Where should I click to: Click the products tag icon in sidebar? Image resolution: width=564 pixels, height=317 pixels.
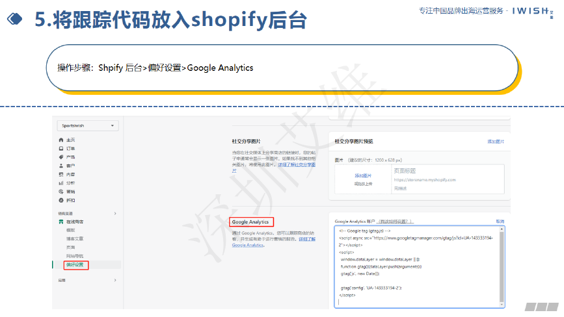coord(61,157)
